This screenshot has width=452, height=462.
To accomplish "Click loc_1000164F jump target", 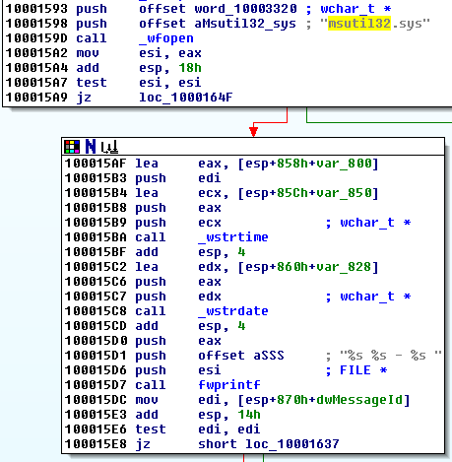I will (x=186, y=98).
